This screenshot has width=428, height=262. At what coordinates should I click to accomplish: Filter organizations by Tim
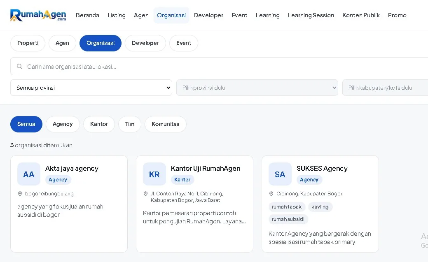pyautogui.click(x=130, y=124)
